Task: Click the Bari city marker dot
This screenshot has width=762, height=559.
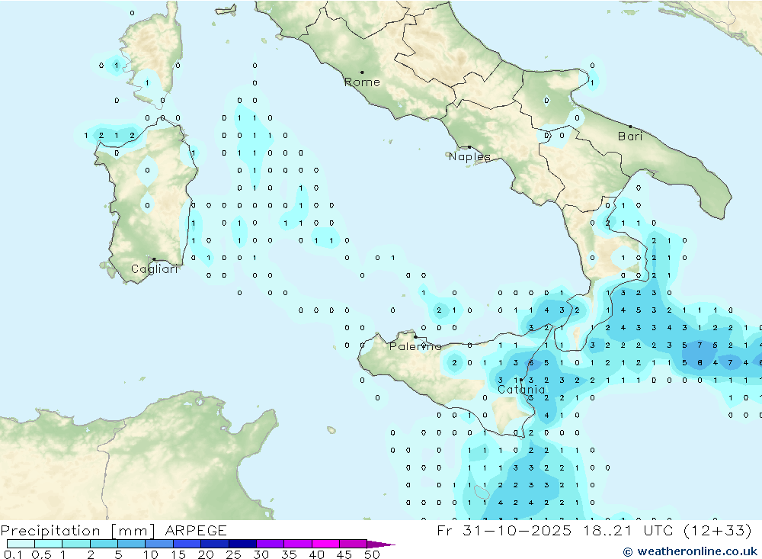Action: tap(630, 127)
